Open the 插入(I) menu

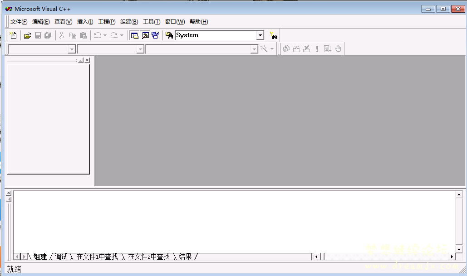pyautogui.click(x=85, y=22)
